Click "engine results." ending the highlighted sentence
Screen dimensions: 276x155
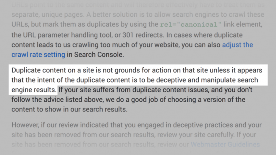[x=34, y=90]
